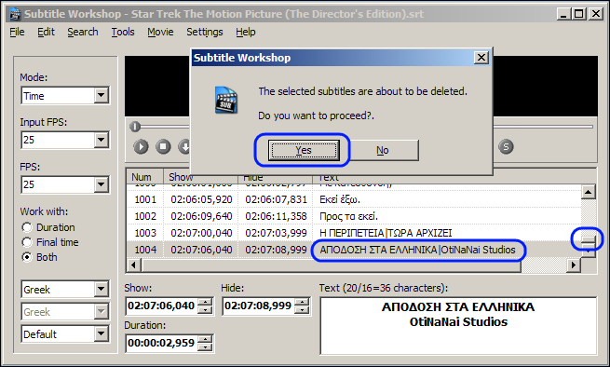Open the Default dropdown
610x367 pixels.
point(101,333)
